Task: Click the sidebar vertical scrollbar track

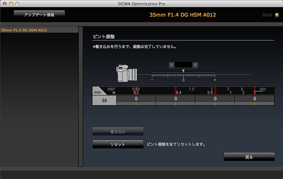Action: tap(81, 96)
